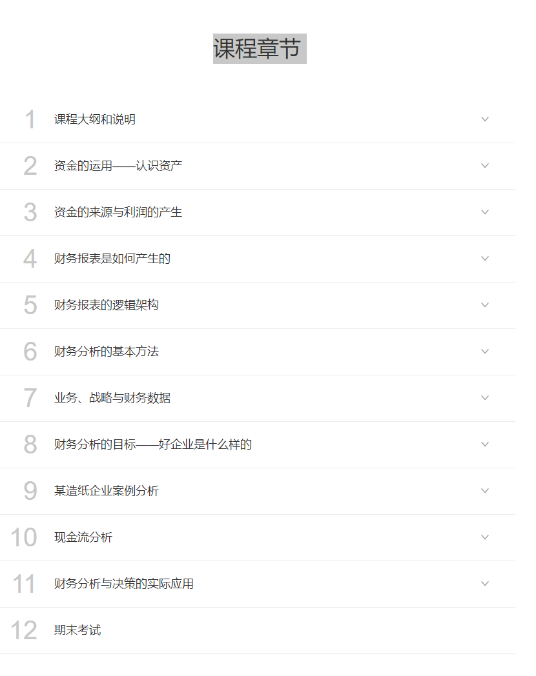Expand chevron for 财务分析的基本方法
Image resolution: width=536 pixels, height=676 pixels.
tap(484, 352)
